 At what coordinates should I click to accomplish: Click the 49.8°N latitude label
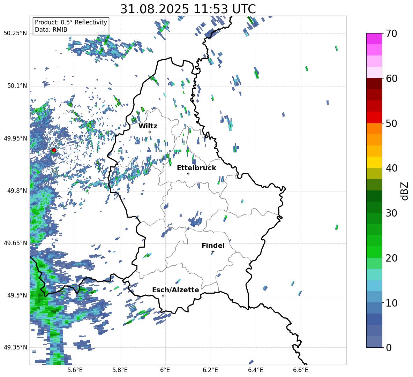coord(17,190)
